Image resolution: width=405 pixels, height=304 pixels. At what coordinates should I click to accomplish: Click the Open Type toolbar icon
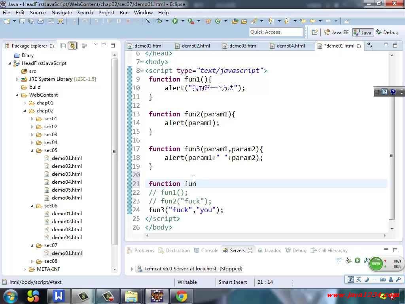[235, 21]
